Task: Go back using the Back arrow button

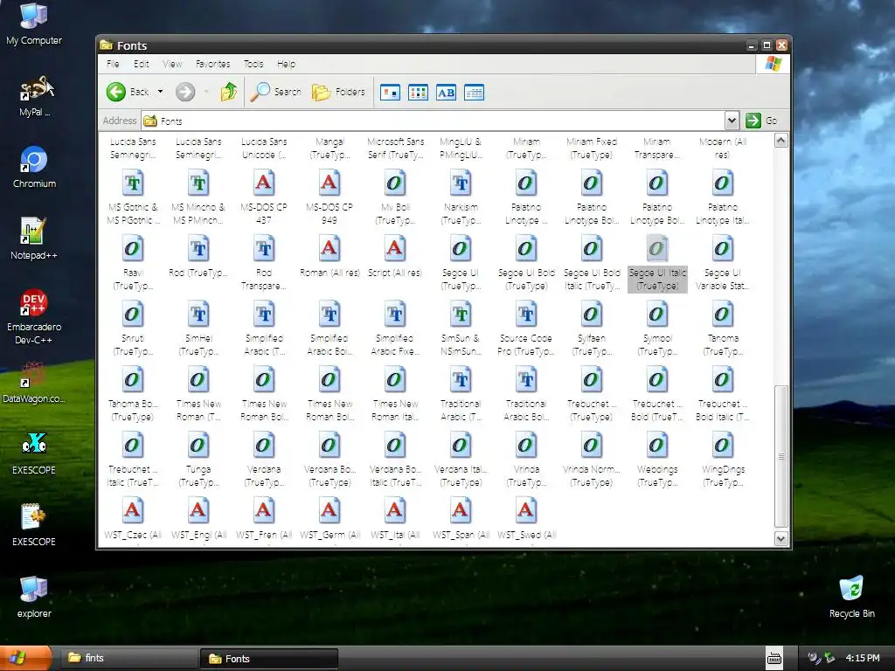Action: [128, 92]
